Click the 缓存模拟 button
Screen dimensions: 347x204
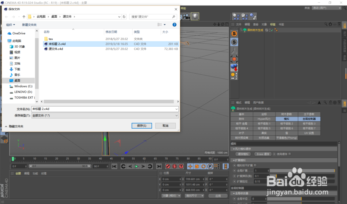pyautogui.click(x=243, y=154)
